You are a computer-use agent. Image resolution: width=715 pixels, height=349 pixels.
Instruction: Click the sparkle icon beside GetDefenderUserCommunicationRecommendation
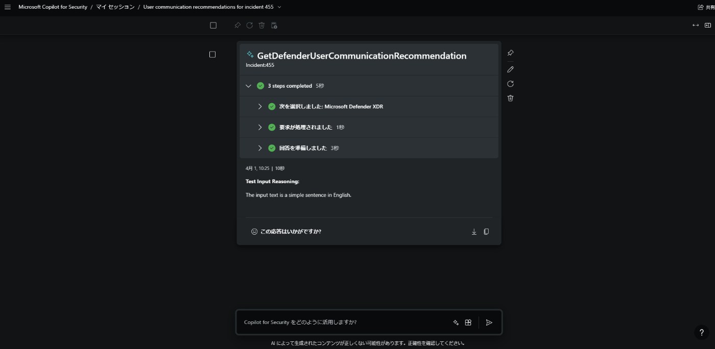click(250, 55)
